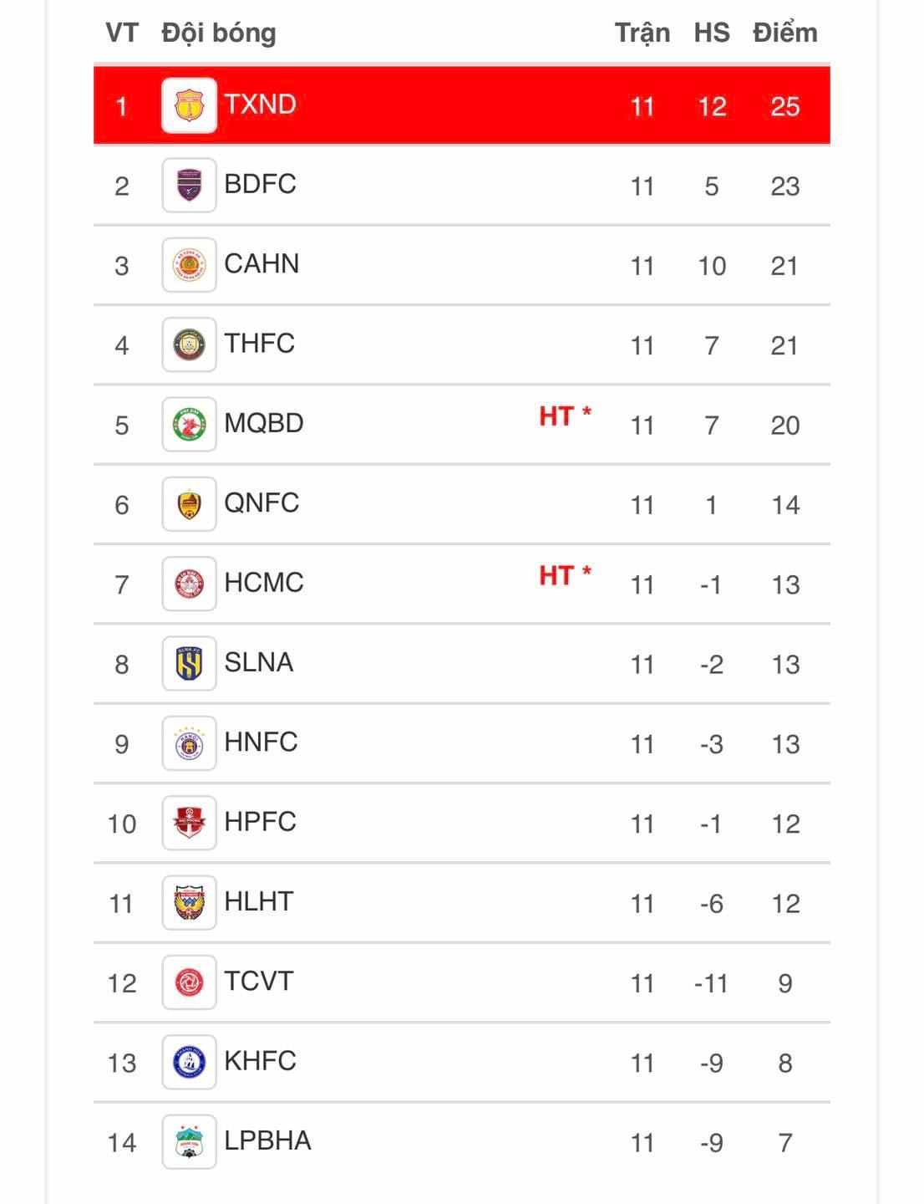
Task: Click the QNFC team badge
Action: tap(189, 504)
